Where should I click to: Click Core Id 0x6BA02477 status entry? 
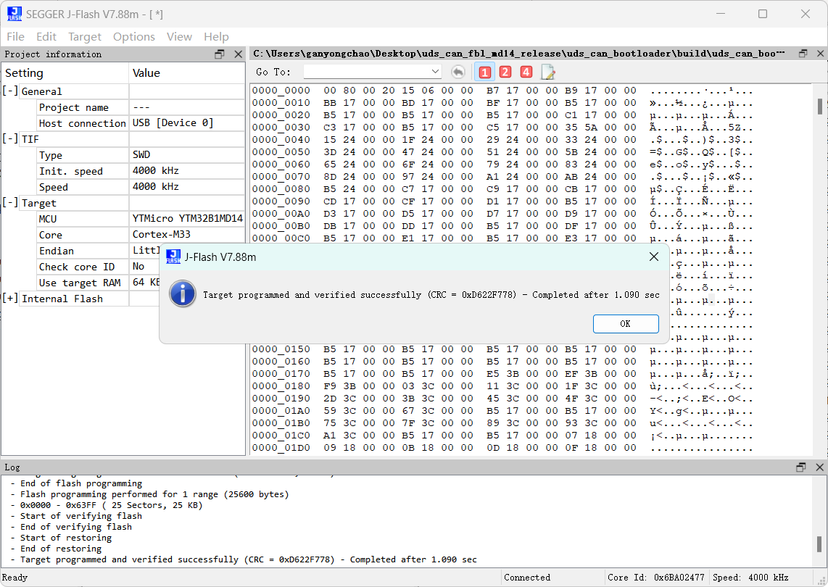point(656,578)
